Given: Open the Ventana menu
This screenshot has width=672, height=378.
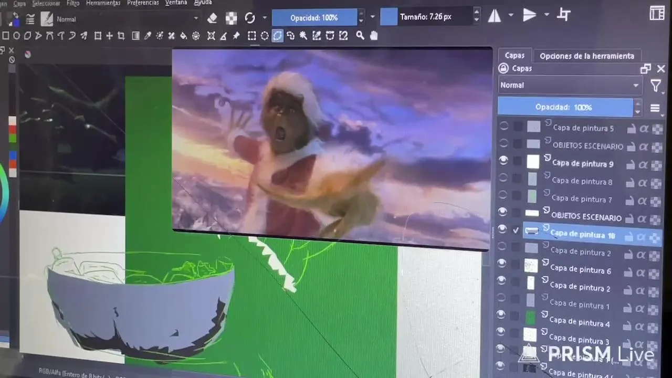Looking at the screenshot, I should pyautogui.click(x=176, y=3).
